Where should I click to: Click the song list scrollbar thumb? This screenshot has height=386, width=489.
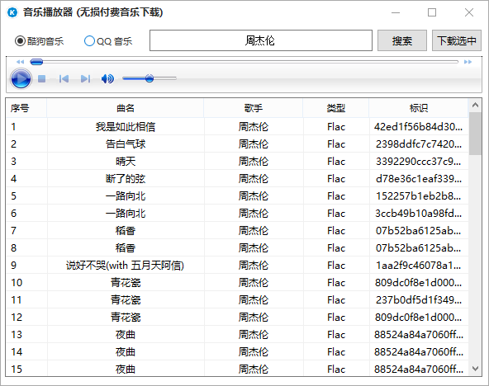click(x=475, y=134)
